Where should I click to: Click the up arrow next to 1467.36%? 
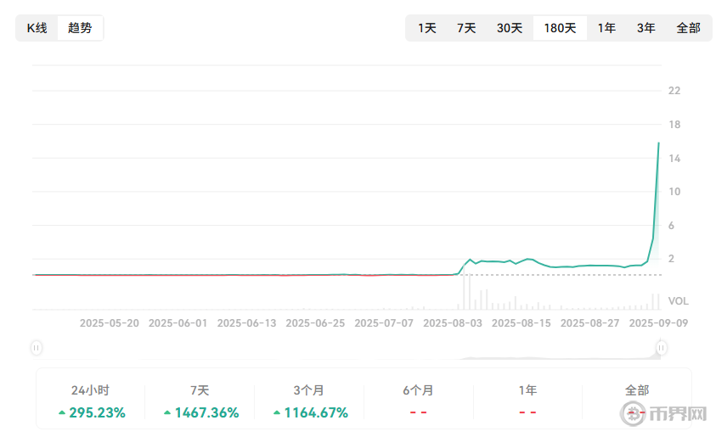pos(167,413)
